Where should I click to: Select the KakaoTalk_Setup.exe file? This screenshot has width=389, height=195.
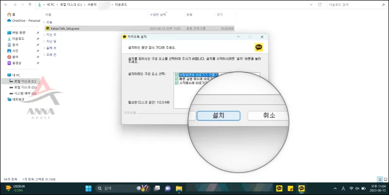pyautogui.click(x=140, y=29)
